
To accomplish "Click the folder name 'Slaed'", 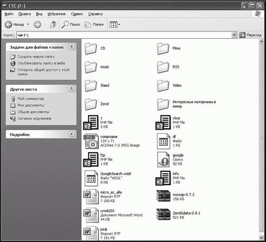I will [105, 85].
